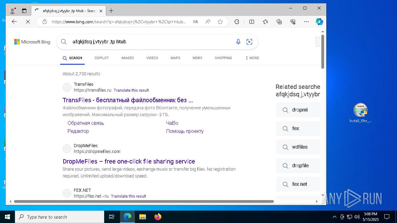397x223 pixels.
Task: Click the https://transfiles.ru URL text
Action: click(92, 90)
